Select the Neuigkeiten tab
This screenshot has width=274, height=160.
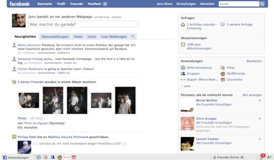click(25, 36)
